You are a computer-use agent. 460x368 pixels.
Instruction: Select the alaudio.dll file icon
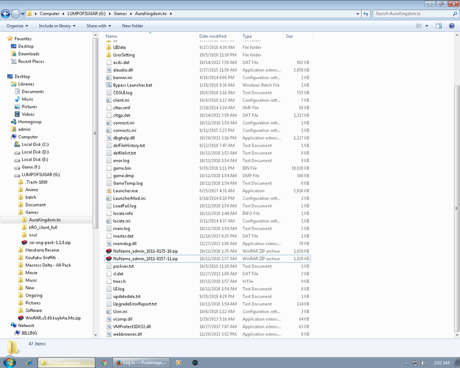coord(109,70)
